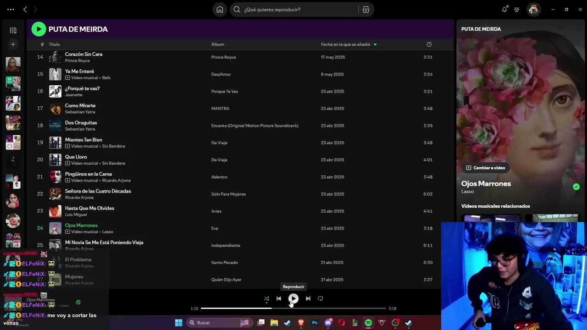Screen dimensions: 587x330
Task: Select track 'Corazón Sin Cara'
Action: point(83,54)
